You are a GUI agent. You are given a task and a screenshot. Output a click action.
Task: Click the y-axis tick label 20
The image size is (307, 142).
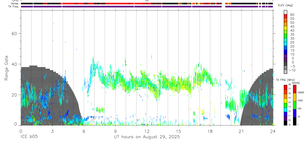pyautogui.click(x=14, y=95)
